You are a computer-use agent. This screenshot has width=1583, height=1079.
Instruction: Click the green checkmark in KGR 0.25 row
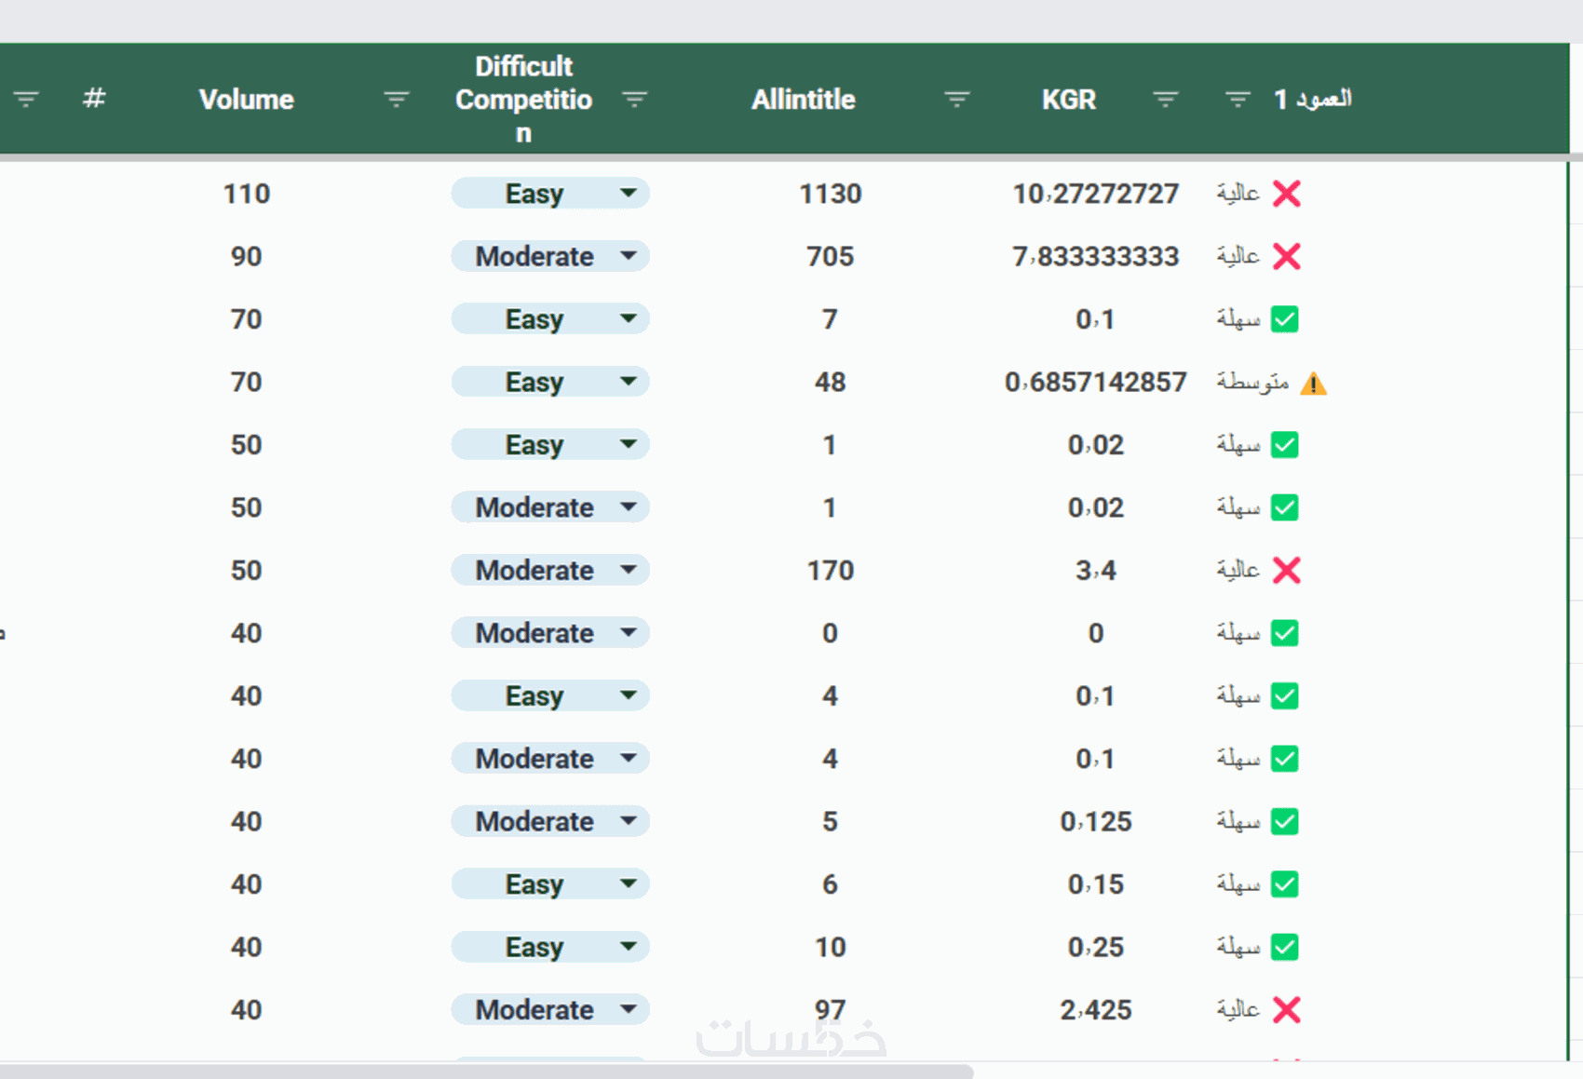pos(1285,947)
